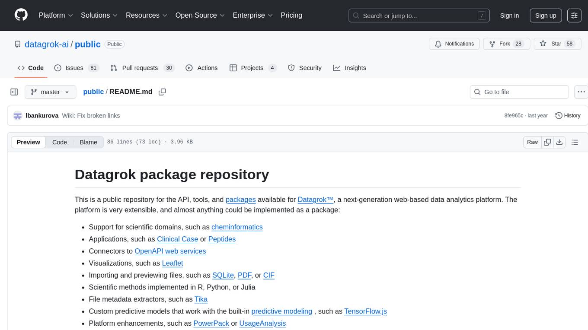Open the public breadcrumb folder link

[93, 92]
